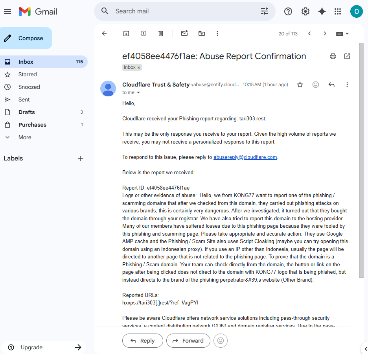Click the Forward button
Image resolution: width=368 pixels, height=354 pixels.
tap(188, 341)
